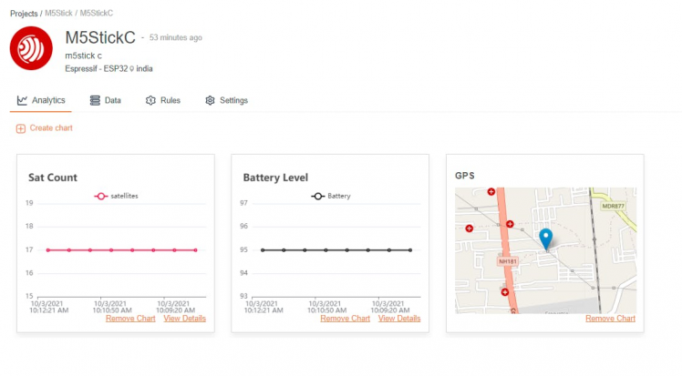
Task: Remove the Sat Count chart
Action: point(130,319)
